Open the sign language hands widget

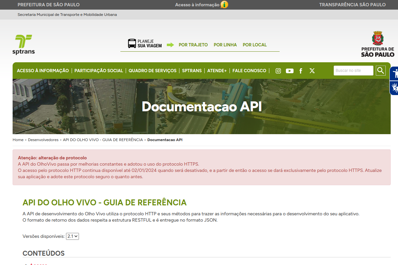click(x=394, y=88)
